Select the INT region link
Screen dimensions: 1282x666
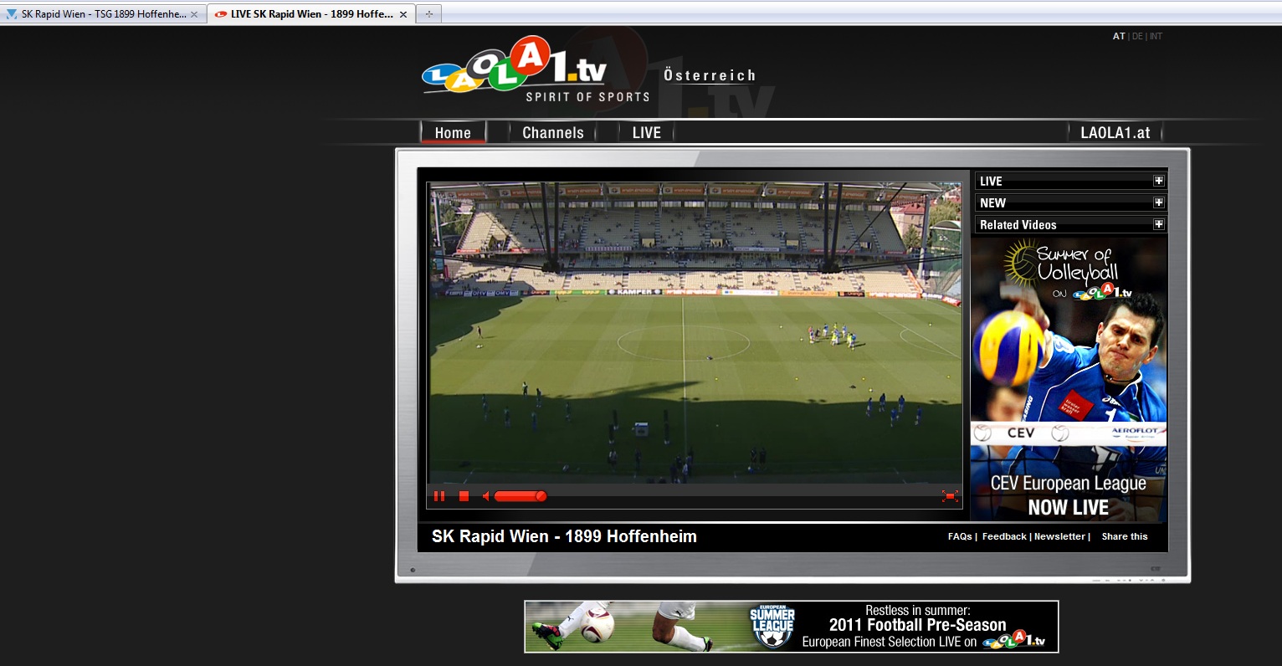1156,36
